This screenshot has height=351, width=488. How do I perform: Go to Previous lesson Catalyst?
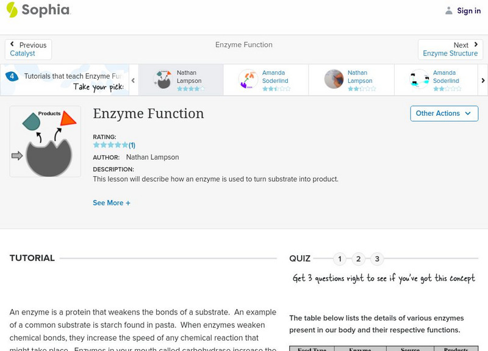point(28,49)
